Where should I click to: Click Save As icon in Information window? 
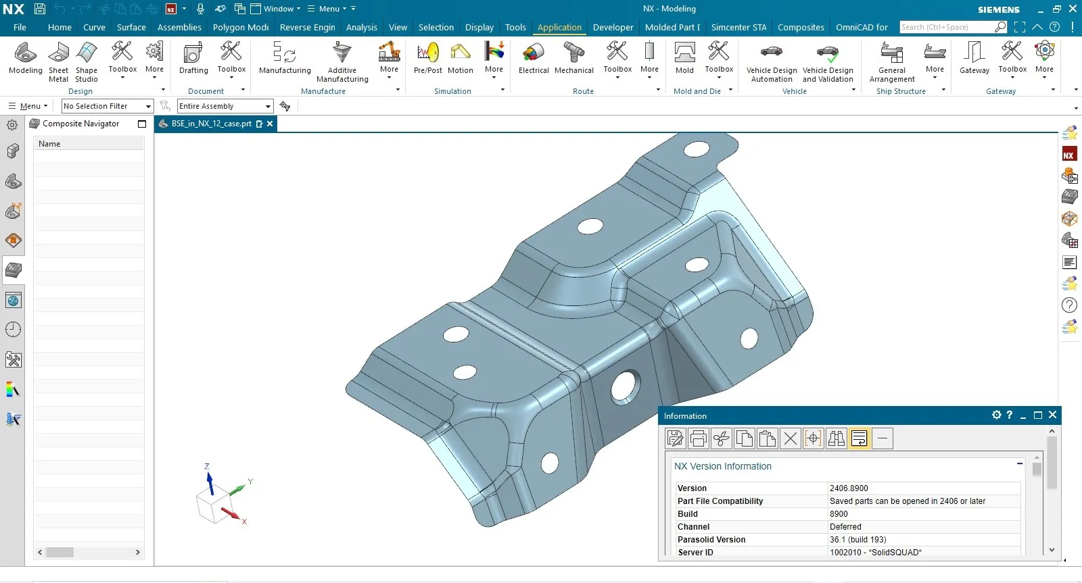click(x=676, y=438)
